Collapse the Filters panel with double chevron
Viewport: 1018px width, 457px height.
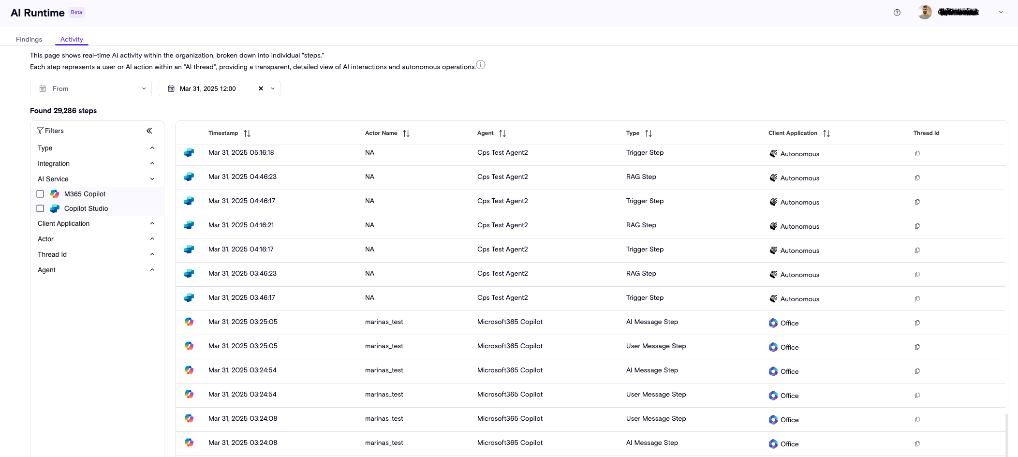coord(149,131)
